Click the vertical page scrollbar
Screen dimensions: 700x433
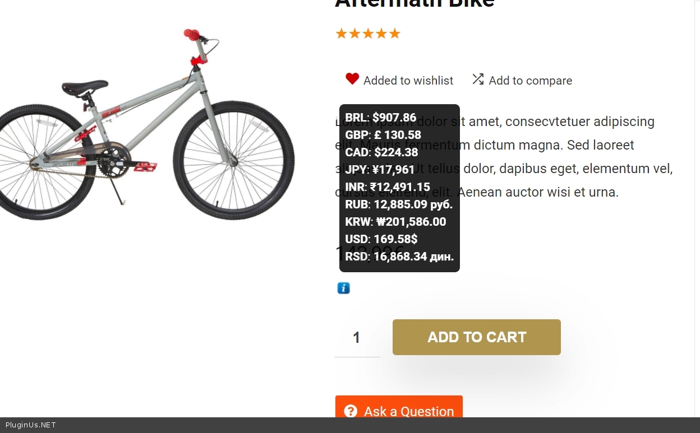click(697, 168)
